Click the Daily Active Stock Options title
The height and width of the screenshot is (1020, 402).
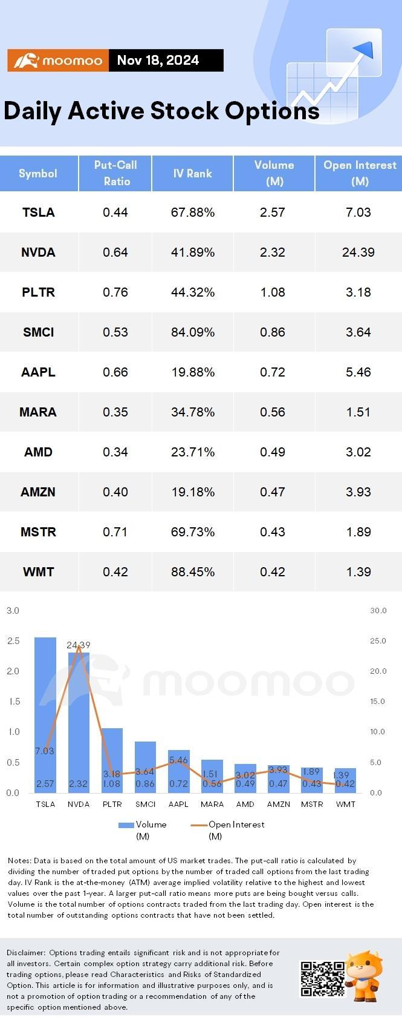coord(161,111)
